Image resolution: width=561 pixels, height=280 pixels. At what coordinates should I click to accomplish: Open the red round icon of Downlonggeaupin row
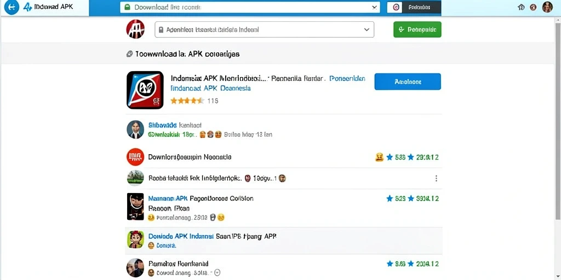pyautogui.click(x=135, y=157)
